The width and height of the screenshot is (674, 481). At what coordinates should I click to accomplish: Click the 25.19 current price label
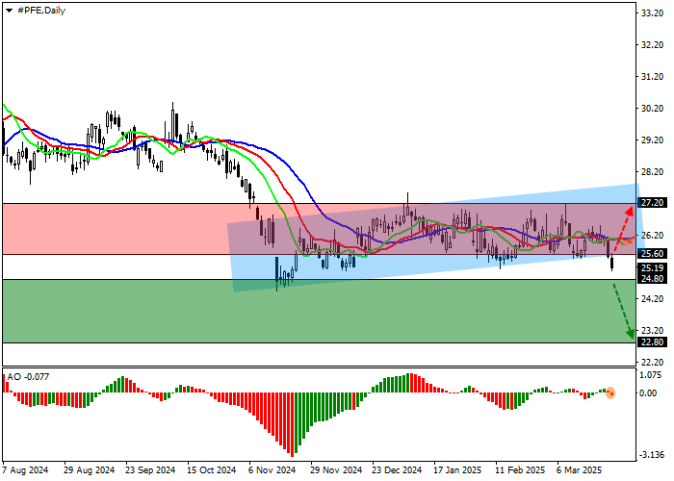652,267
